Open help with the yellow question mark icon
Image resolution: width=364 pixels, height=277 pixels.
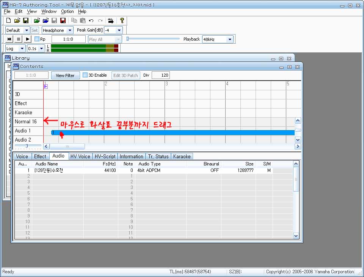(122, 20)
